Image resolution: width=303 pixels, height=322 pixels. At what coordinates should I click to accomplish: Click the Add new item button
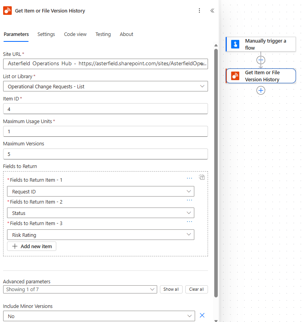32,246
